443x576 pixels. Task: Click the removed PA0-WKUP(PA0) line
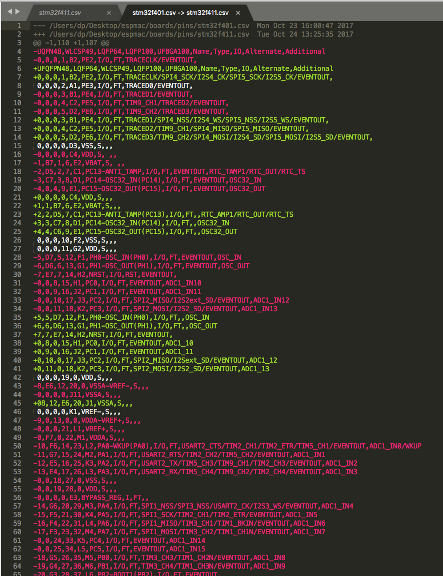click(227, 446)
